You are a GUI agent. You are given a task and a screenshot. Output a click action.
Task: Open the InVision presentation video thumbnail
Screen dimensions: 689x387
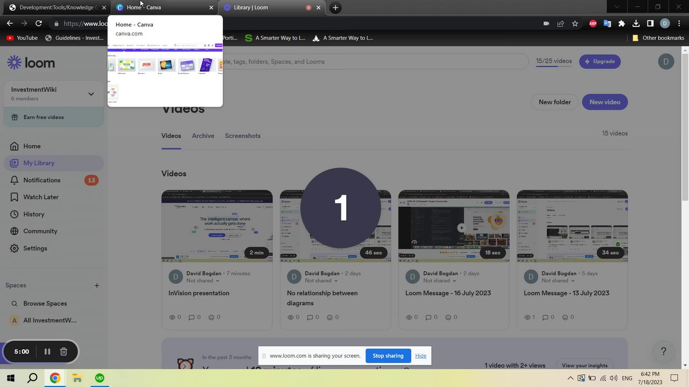(x=217, y=226)
